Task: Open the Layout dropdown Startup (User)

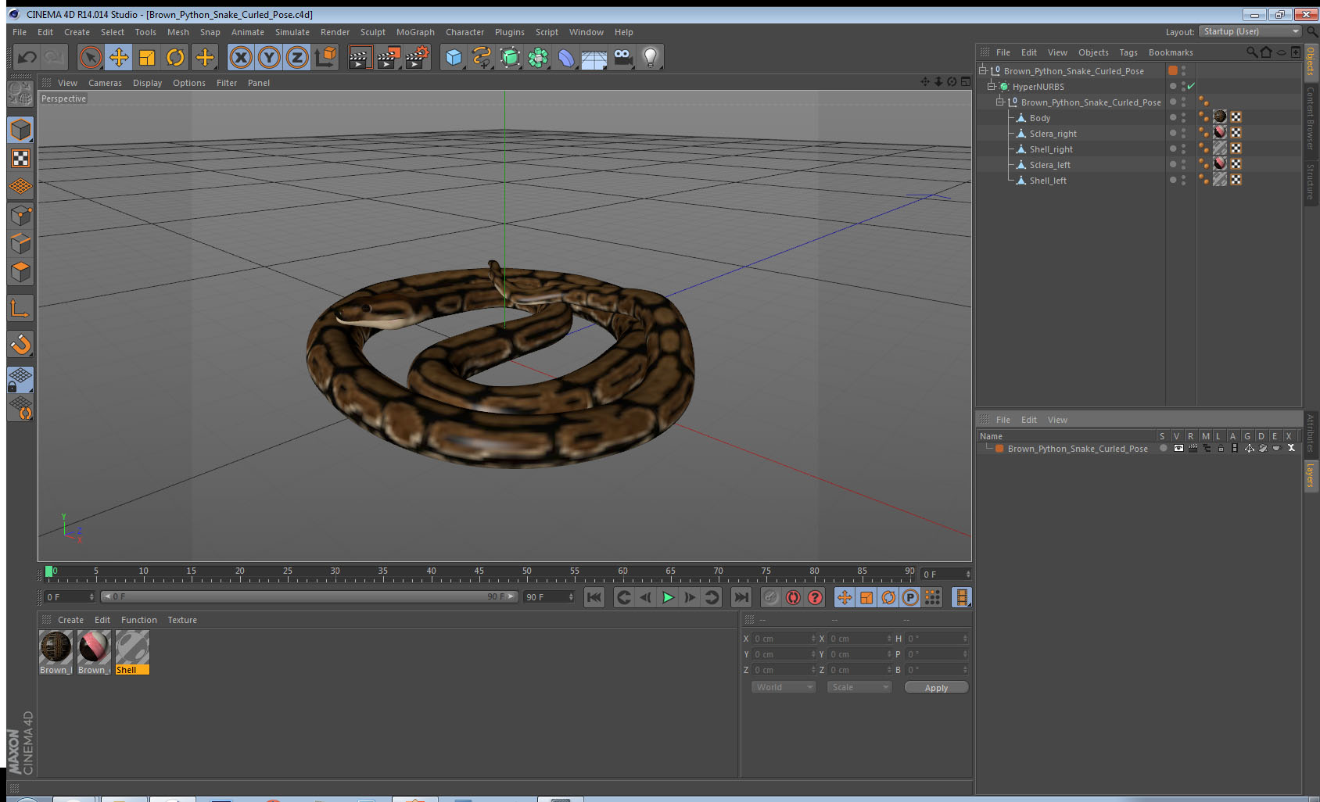Action: pyautogui.click(x=1251, y=31)
